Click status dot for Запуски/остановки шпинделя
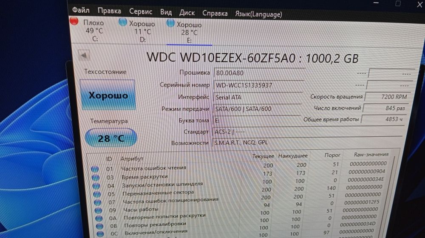The image size is (425, 238). [96, 186]
